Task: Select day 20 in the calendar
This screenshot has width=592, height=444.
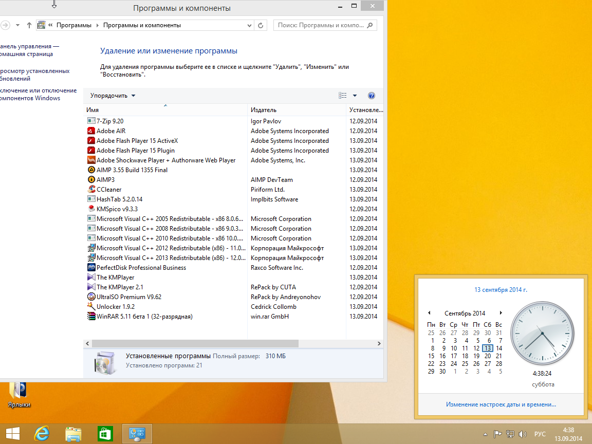Action: (488, 356)
